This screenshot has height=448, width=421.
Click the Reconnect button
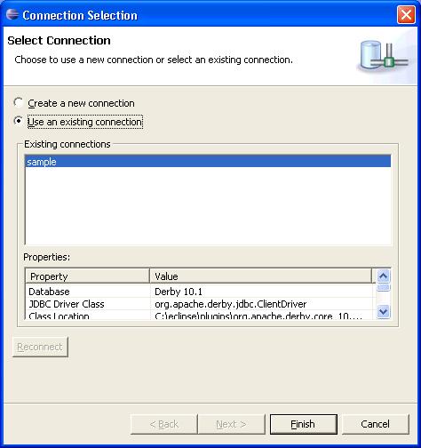click(x=40, y=347)
